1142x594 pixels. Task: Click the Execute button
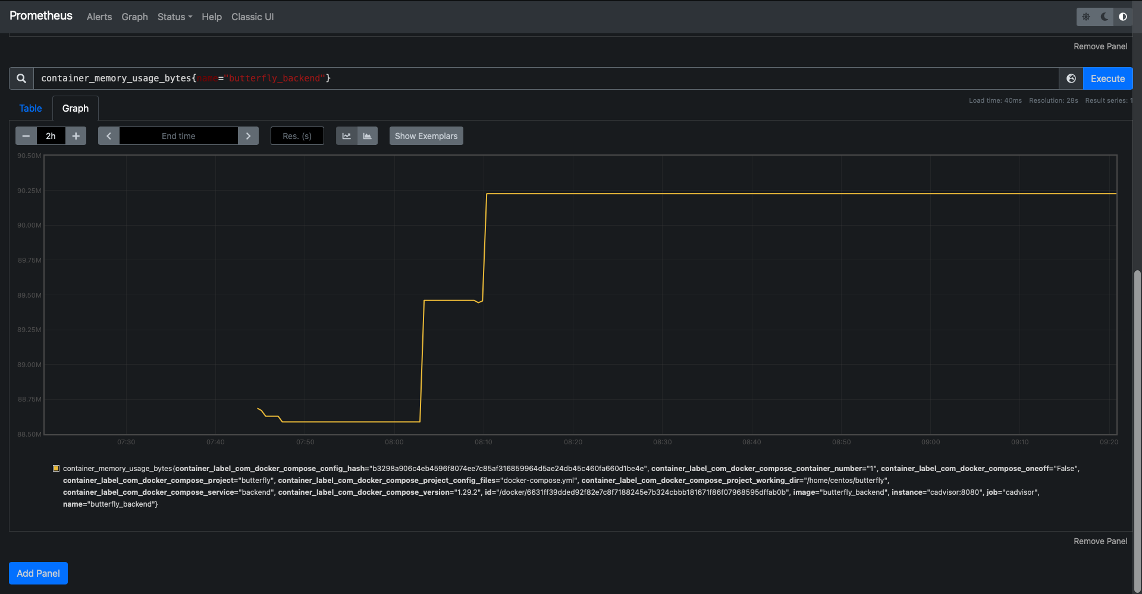[1108, 78]
